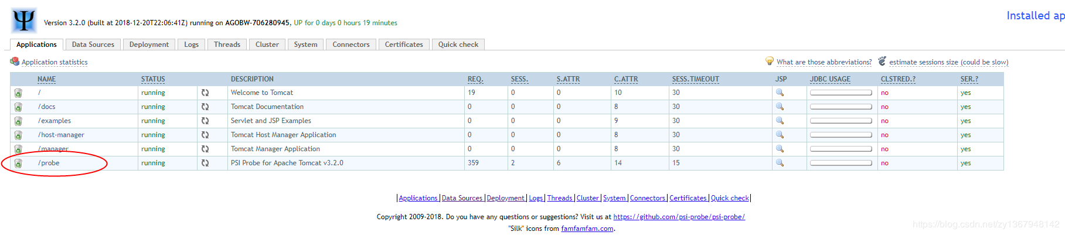Click estimate sessions size link

(948, 62)
